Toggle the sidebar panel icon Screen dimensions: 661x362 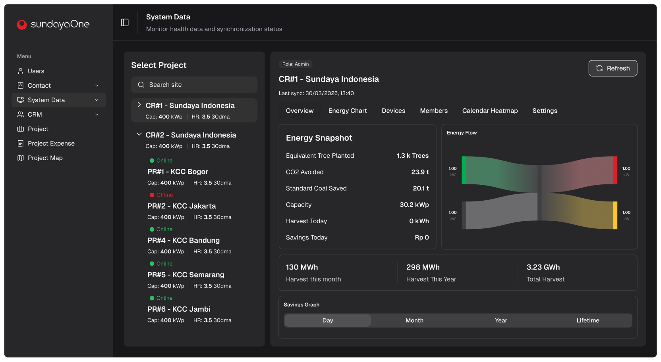[125, 23]
